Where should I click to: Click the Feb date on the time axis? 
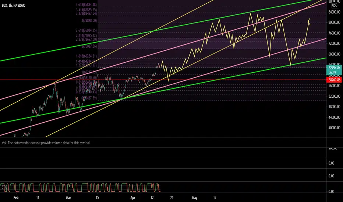coord(16,198)
